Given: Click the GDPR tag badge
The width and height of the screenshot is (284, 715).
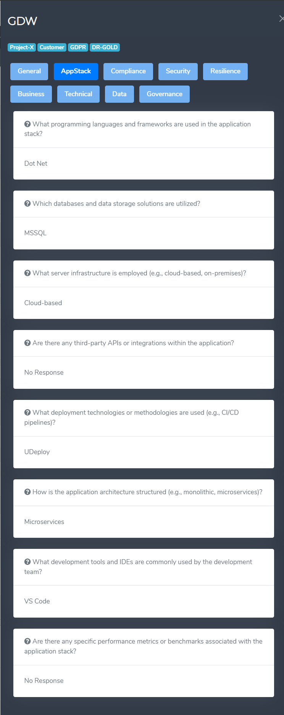Looking at the screenshot, I should pyautogui.click(x=78, y=47).
